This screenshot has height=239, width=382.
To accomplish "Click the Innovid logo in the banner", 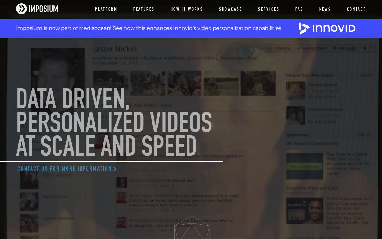I will tap(327, 28).
